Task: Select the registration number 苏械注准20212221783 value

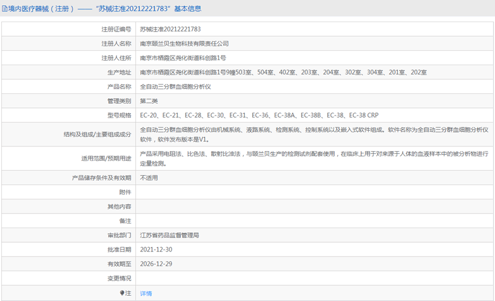Action: pyautogui.click(x=170, y=29)
